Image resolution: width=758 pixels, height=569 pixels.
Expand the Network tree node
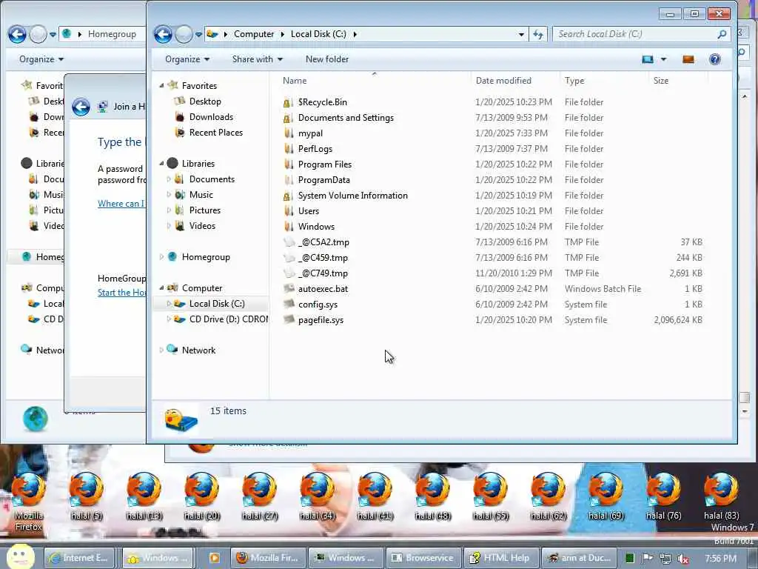[161, 350]
